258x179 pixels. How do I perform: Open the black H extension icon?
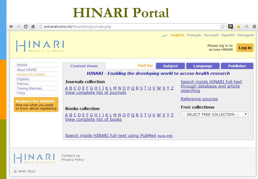(231, 26)
